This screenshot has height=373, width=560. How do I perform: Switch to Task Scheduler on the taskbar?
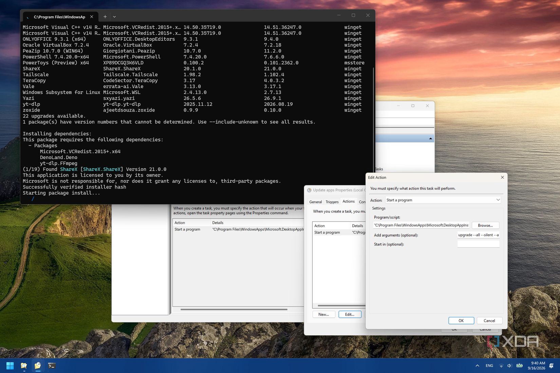point(38,366)
